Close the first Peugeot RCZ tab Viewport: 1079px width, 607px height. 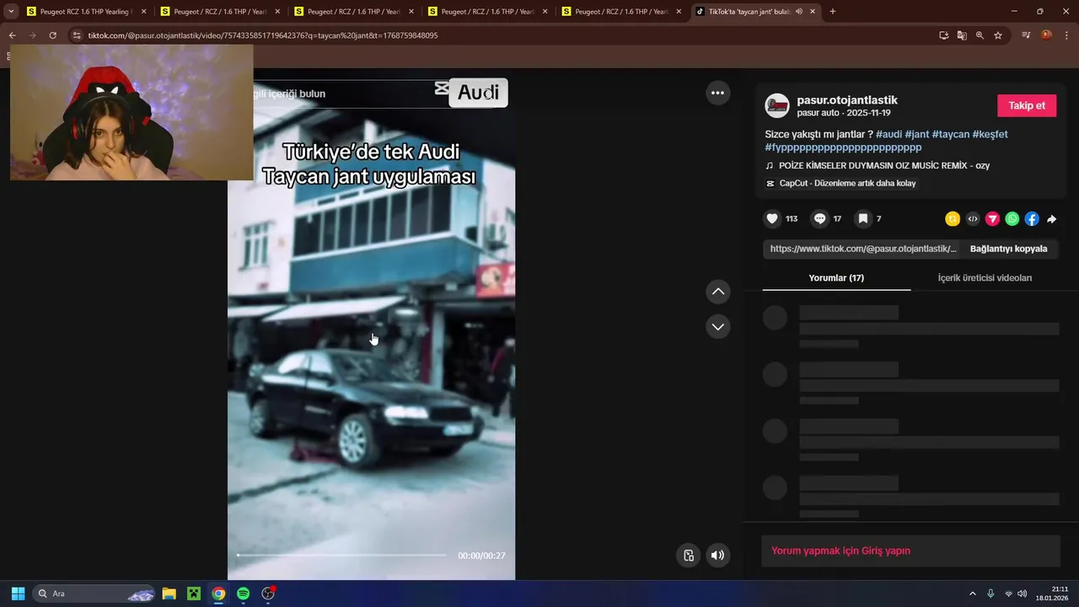pos(143,12)
